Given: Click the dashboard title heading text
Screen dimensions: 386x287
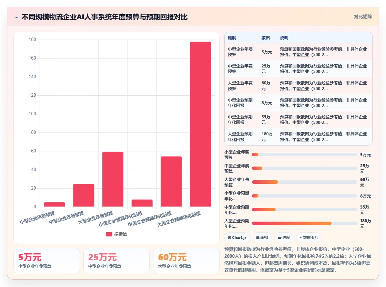Looking at the screenshot, I should (105, 17).
